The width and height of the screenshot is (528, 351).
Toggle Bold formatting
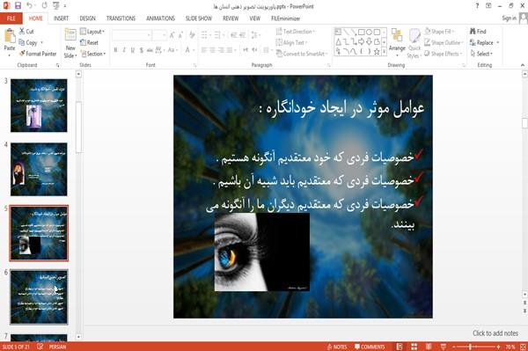tap(115, 50)
